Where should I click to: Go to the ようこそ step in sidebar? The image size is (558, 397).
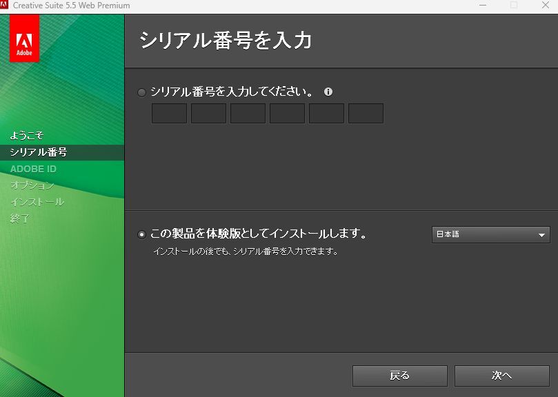click(x=27, y=136)
